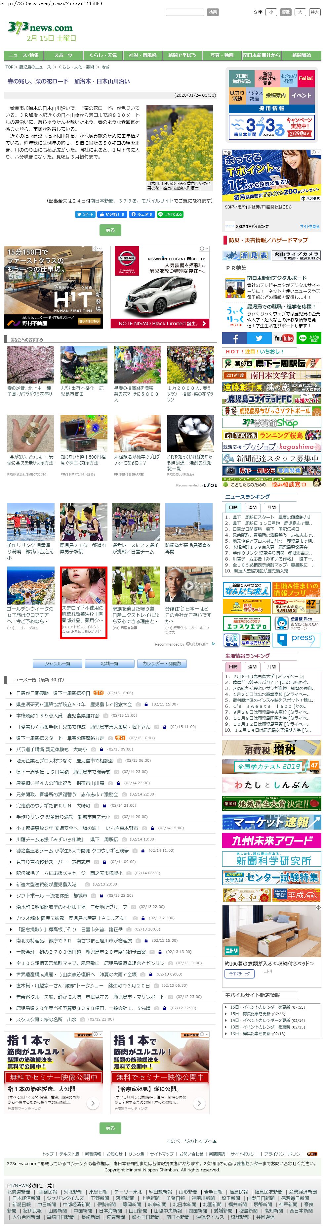Screen dimensions: 325x1227
Task: Click the 373写真館Shop banner
Action: [x=272, y=423]
